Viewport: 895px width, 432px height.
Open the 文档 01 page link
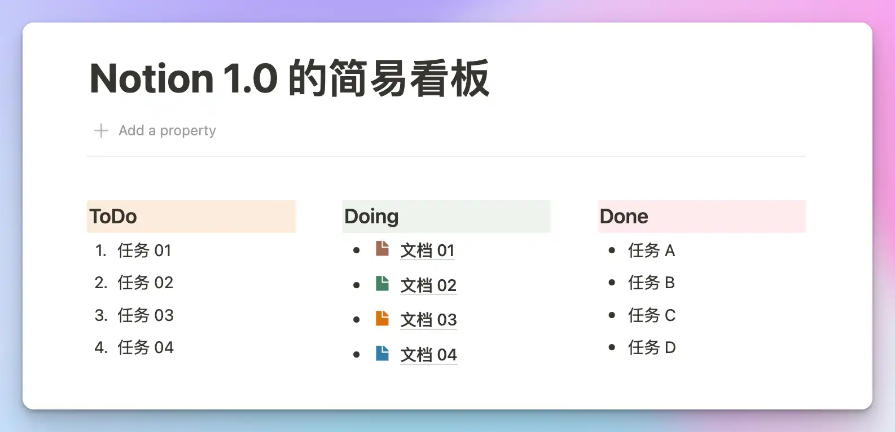pyautogui.click(x=427, y=250)
